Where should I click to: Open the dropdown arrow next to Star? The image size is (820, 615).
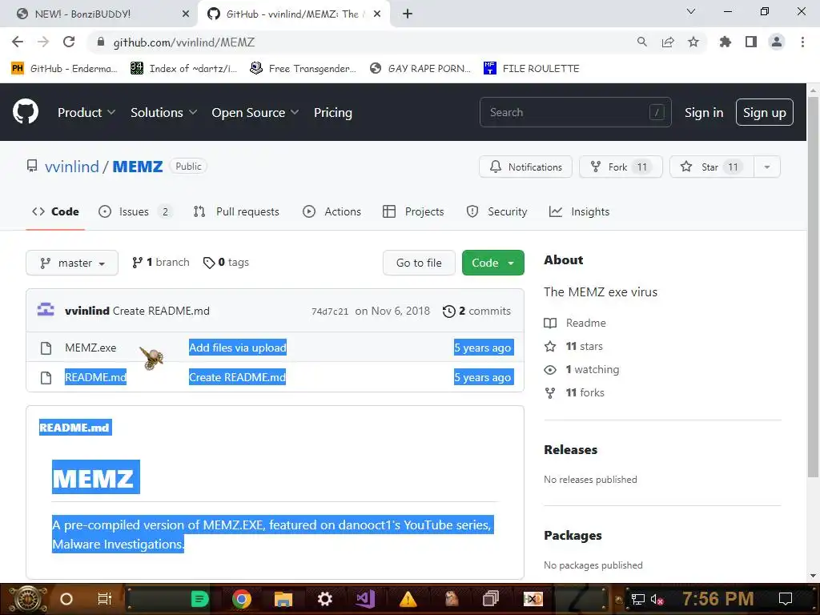pyautogui.click(x=767, y=167)
